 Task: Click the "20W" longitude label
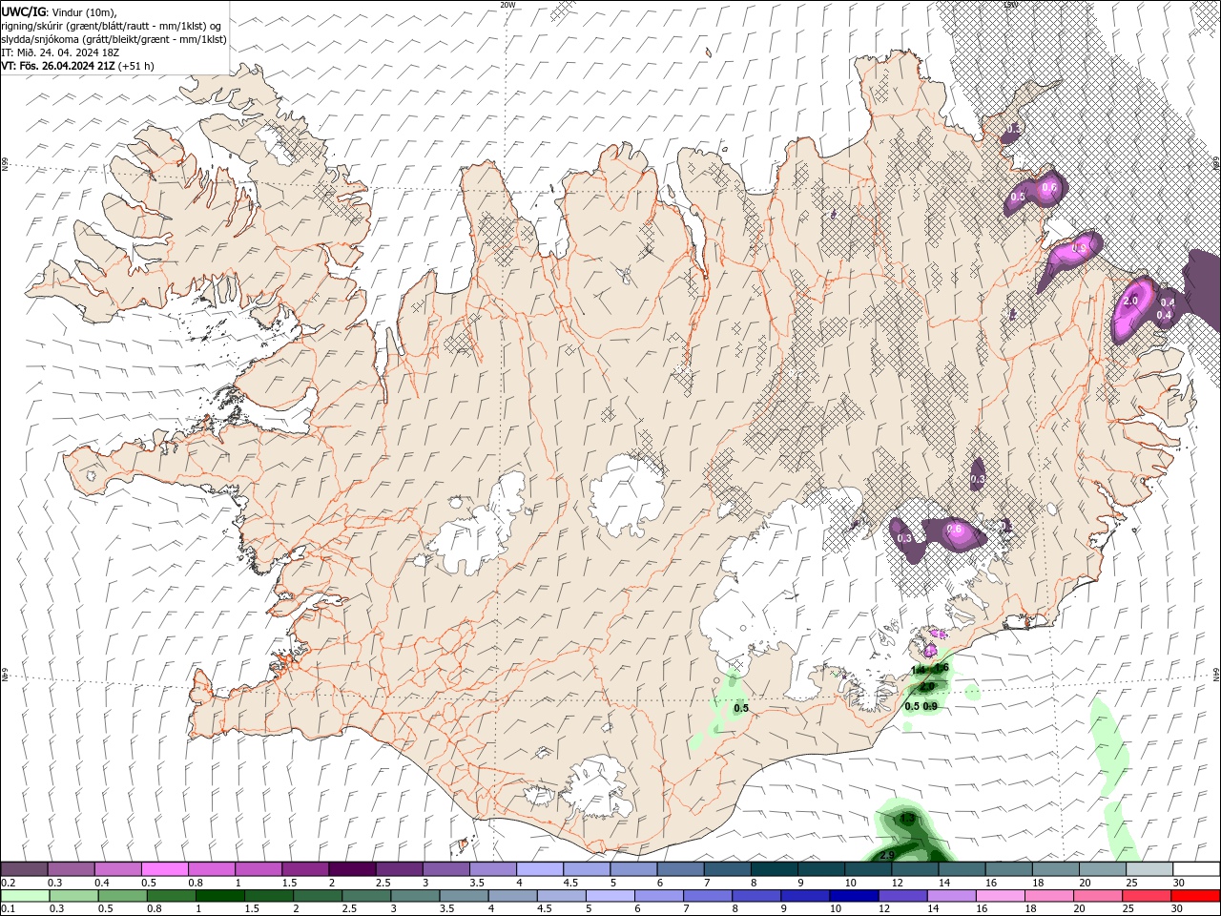click(507, 5)
